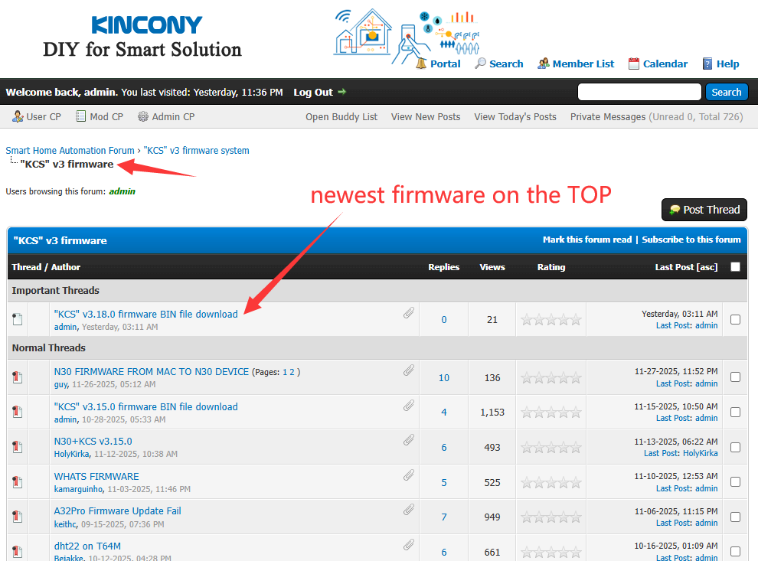Click the Portal bell icon

tap(421, 64)
